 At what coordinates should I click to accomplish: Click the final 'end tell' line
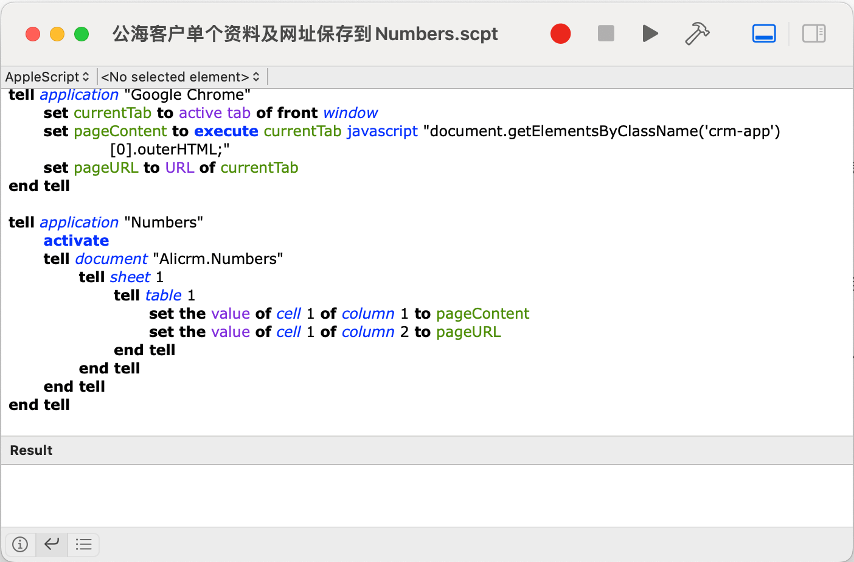[x=39, y=405]
